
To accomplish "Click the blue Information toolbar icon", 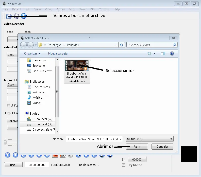I will click(24, 16).
